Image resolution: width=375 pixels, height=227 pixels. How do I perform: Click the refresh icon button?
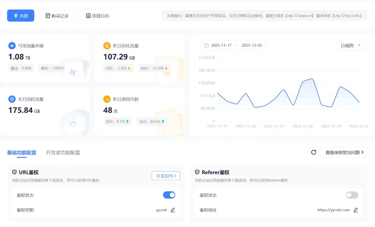[314, 152]
